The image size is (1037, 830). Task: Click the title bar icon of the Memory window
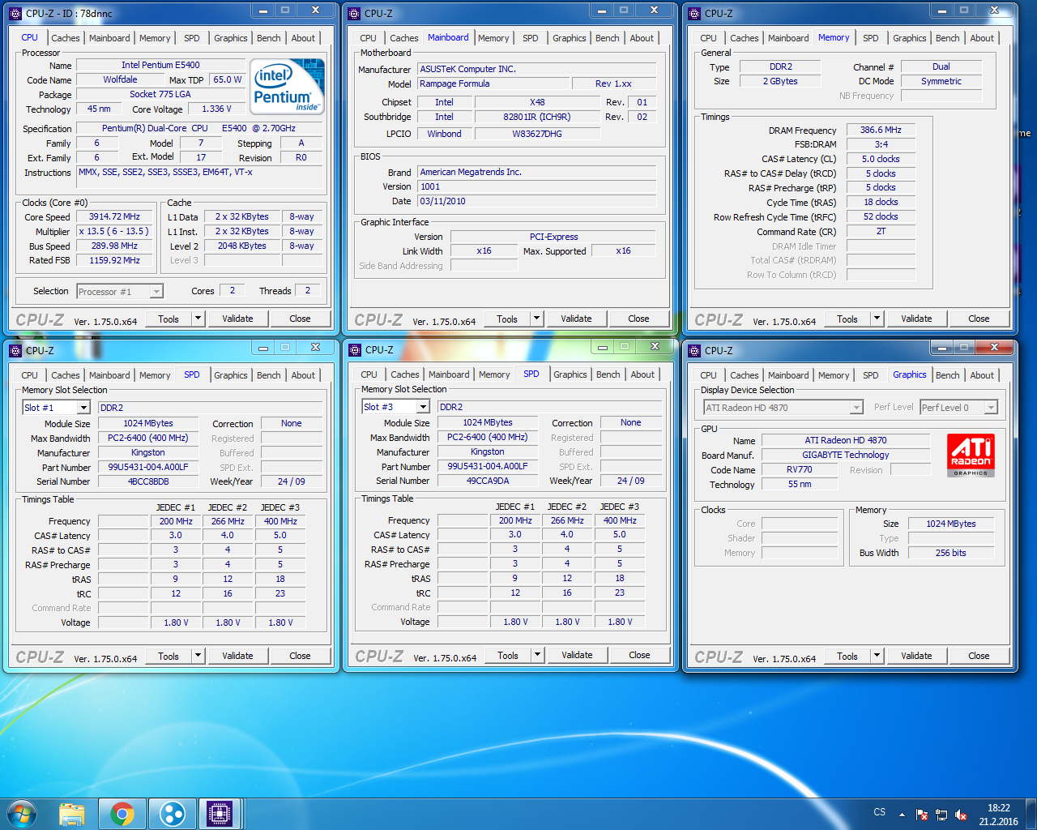693,13
